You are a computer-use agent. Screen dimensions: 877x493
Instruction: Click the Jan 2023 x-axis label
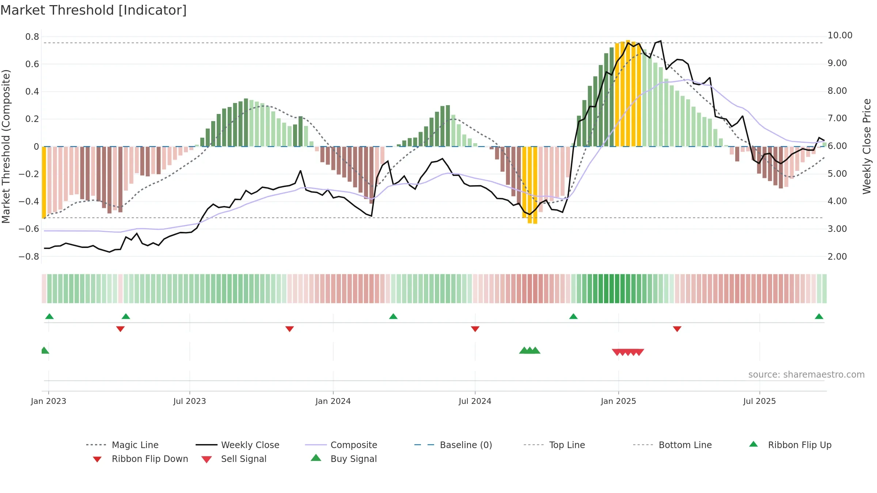pos(49,401)
